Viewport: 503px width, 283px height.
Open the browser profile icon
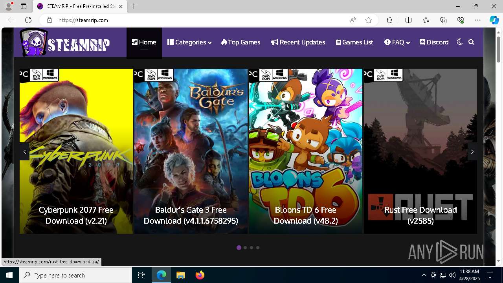9,6
